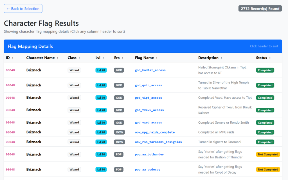Click POP era badge in pop_aa_bothunder row
The height and width of the screenshot is (180, 288).
[x=119, y=154]
